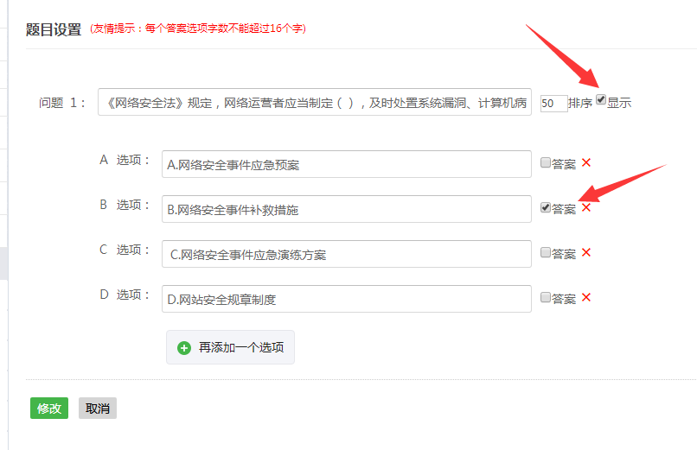Edit the sort order field showing 50
This screenshot has width=697, height=450.
pos(553,104)
